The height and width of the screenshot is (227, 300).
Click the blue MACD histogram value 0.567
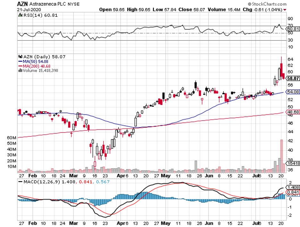click(103, 182)
